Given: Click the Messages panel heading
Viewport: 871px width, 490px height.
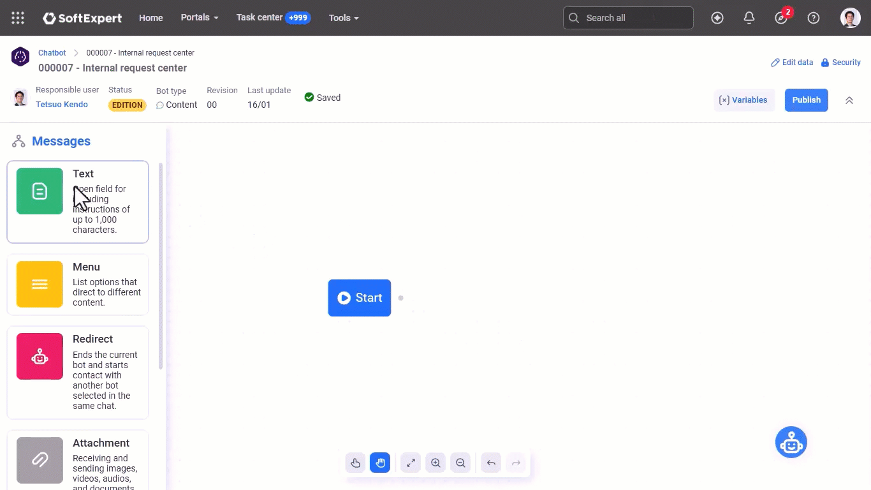Looking at the screenshot, I should click(x=61, y=142).
